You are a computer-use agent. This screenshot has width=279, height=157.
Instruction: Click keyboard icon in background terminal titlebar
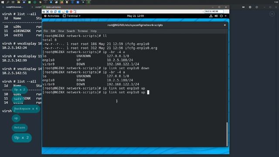[x=243, y=7]
